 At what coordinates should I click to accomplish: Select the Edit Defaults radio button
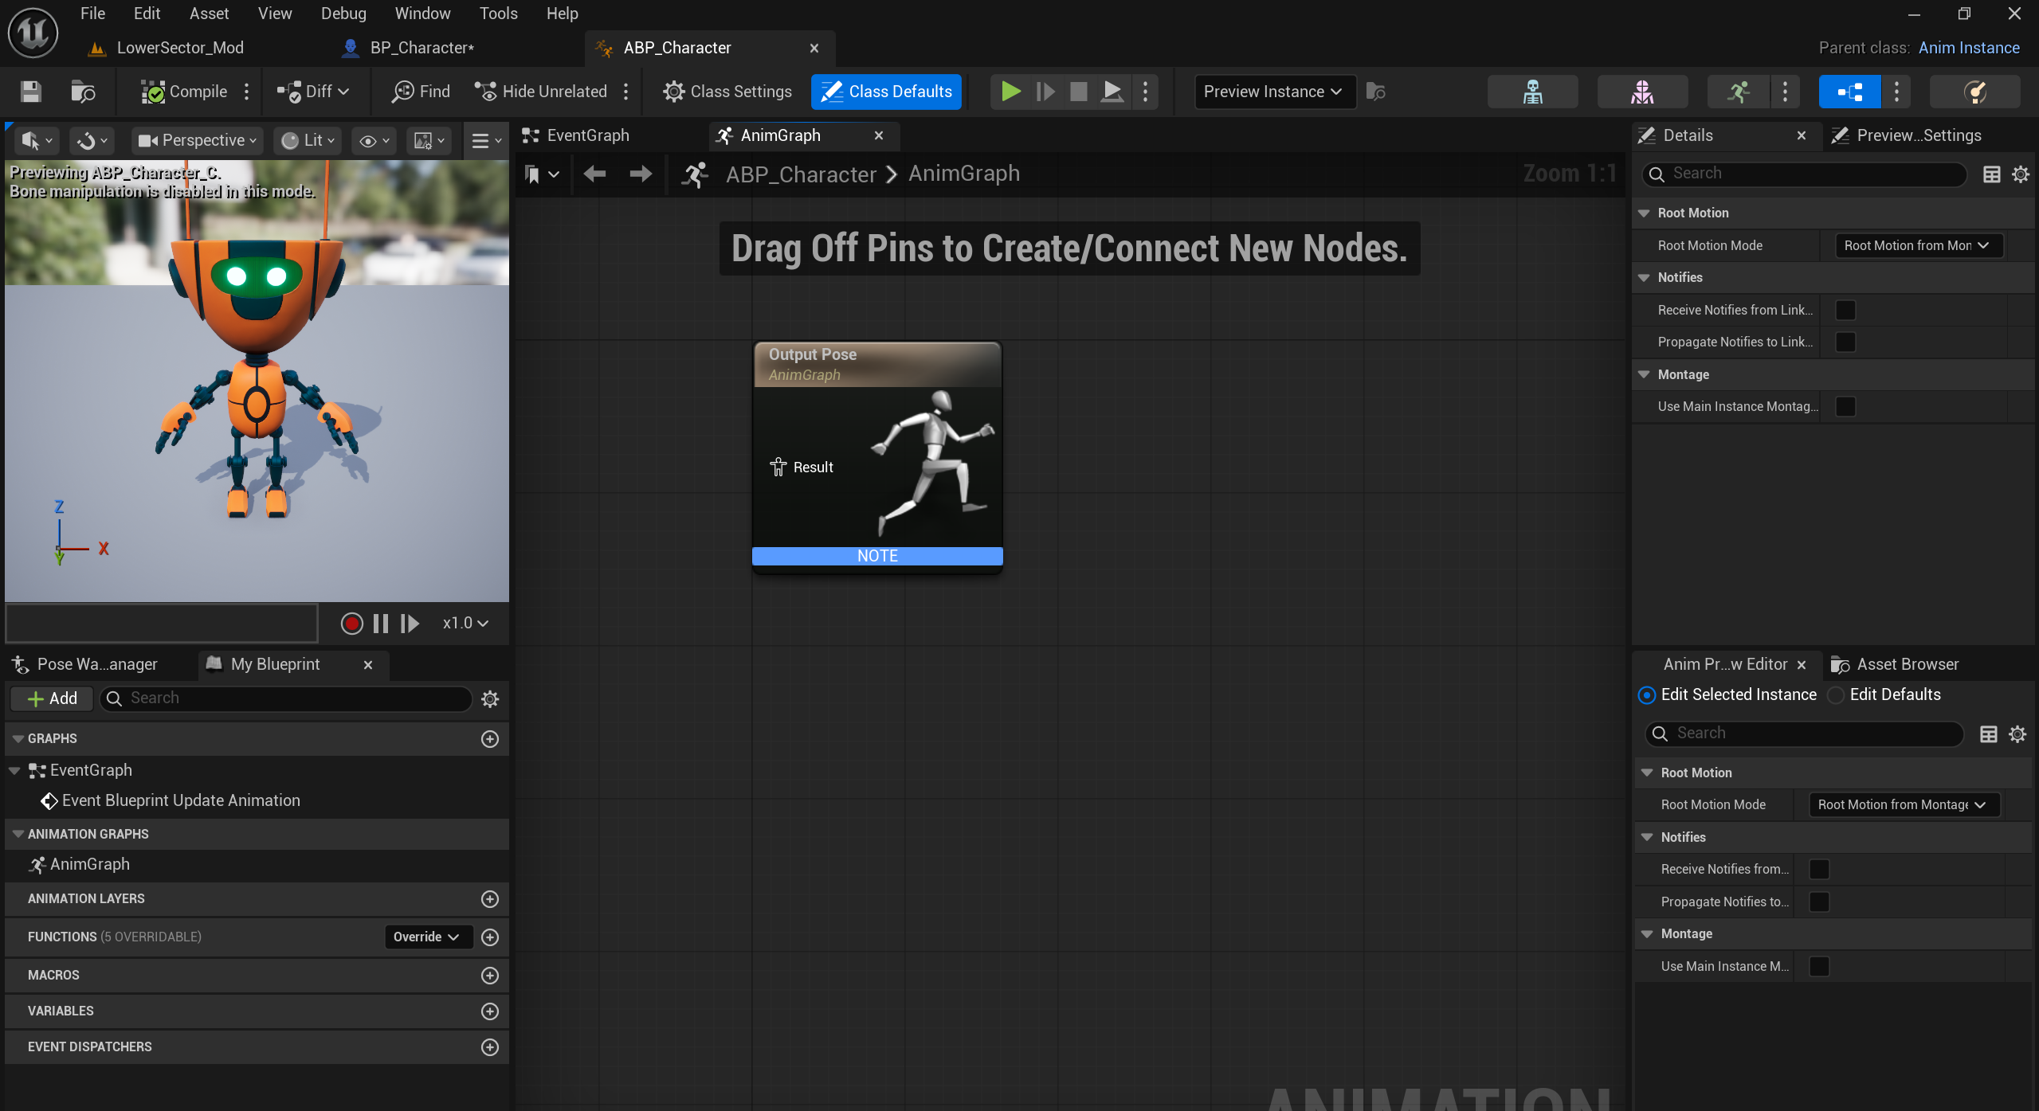(1836, 695)
